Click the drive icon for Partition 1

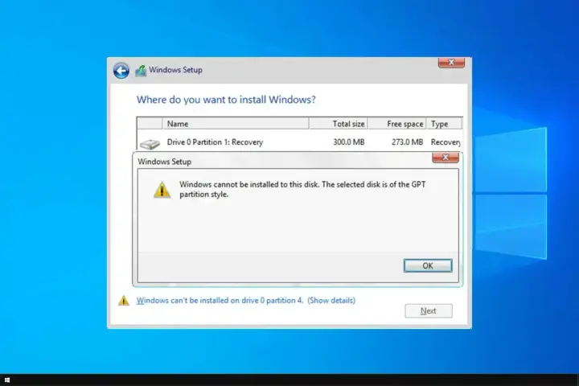point(150,143)
